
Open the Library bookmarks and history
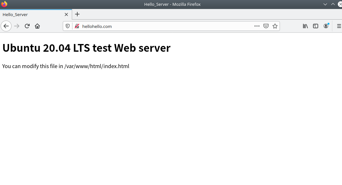click(x=305, y=26)
